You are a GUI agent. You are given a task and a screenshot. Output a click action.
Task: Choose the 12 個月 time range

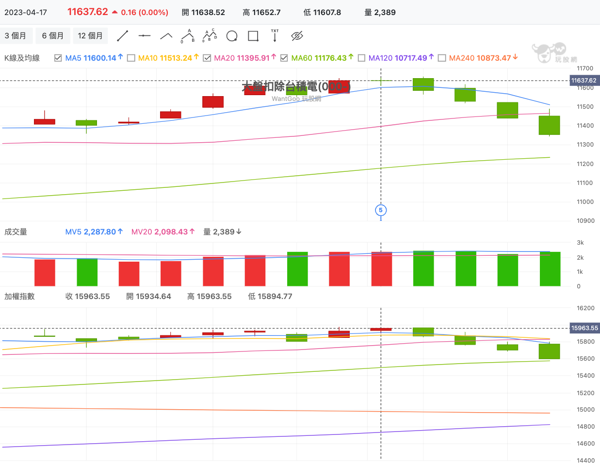[x=90, y=36]
